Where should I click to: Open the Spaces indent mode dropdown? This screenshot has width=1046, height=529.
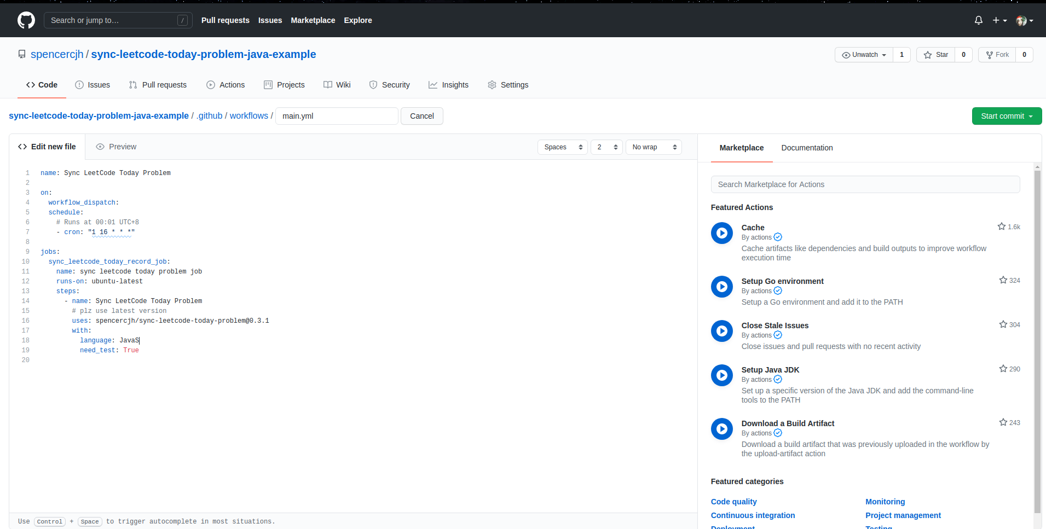(563, 147)
